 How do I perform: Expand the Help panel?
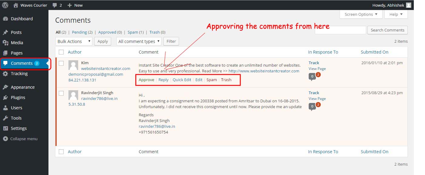tap(396, 14)
